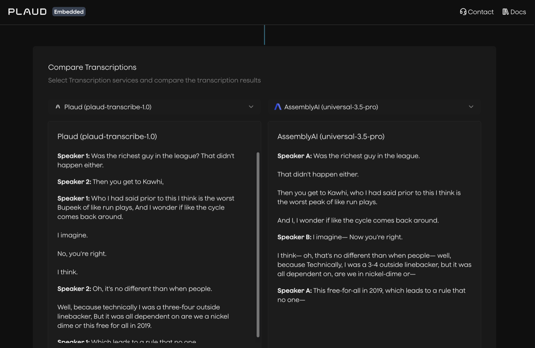Viewport: 535px width, 348px height.
Task: Click the 'Plaud (plaud-transcribe-1.0)' panel title
Action: pyautogui.click(x=107, y=136)
